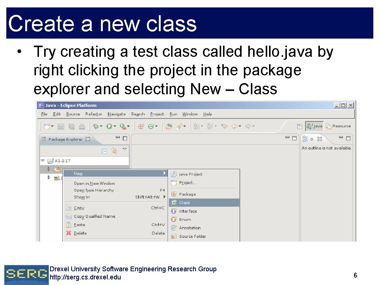Select Source Folder in the New submenu
The image size is (380, 285).
204,236
